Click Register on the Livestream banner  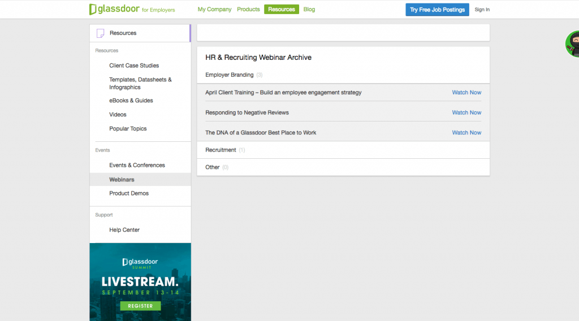(x=140, y=306)
